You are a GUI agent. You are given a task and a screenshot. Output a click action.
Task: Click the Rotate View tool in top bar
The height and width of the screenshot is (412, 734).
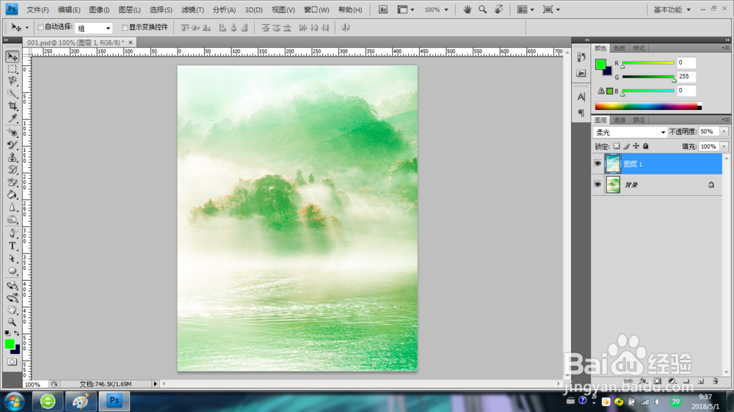pyautogui.click(x=499, y=10)
